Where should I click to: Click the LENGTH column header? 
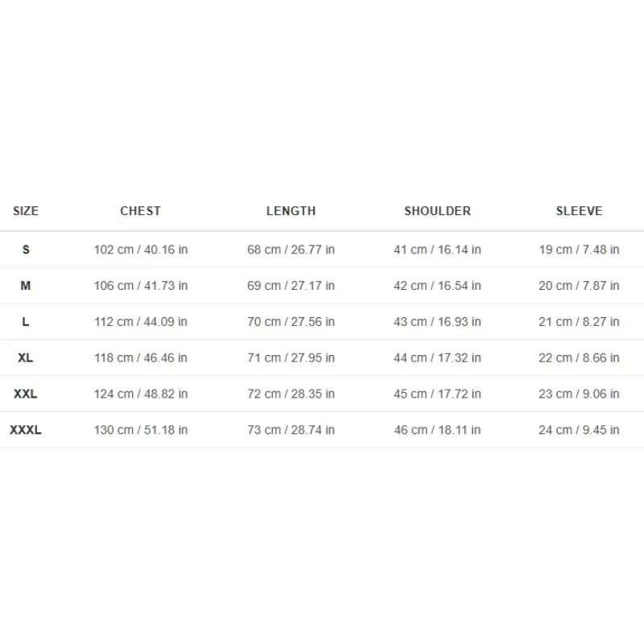tap(291, 211)
